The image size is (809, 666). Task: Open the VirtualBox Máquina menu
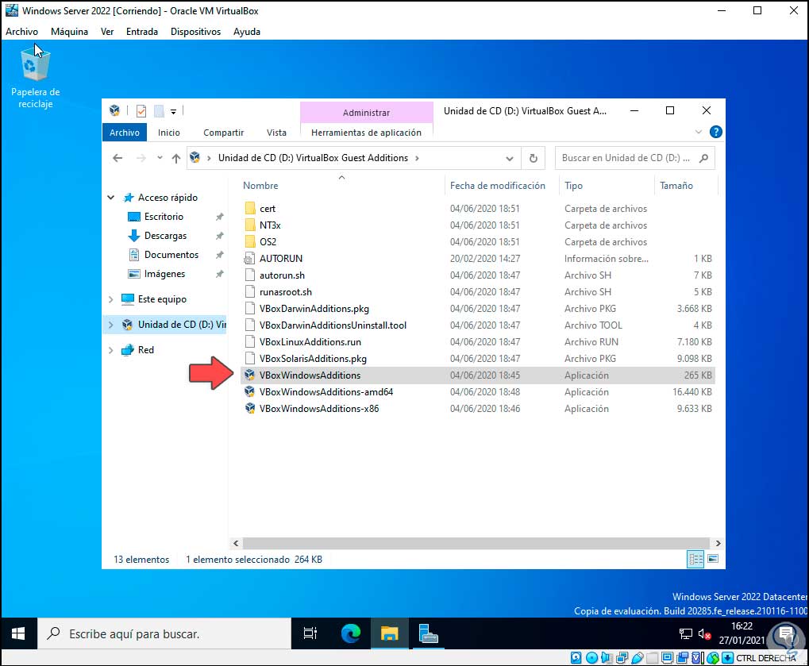pos(69,32)
